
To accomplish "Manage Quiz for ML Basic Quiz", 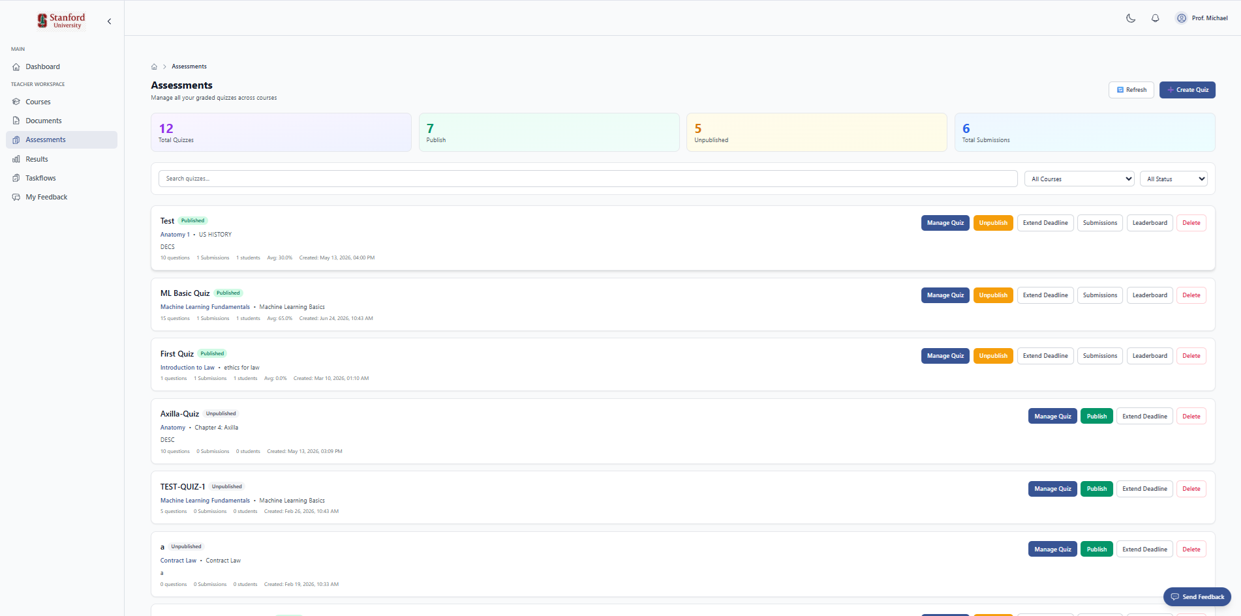I will (945, 295).
